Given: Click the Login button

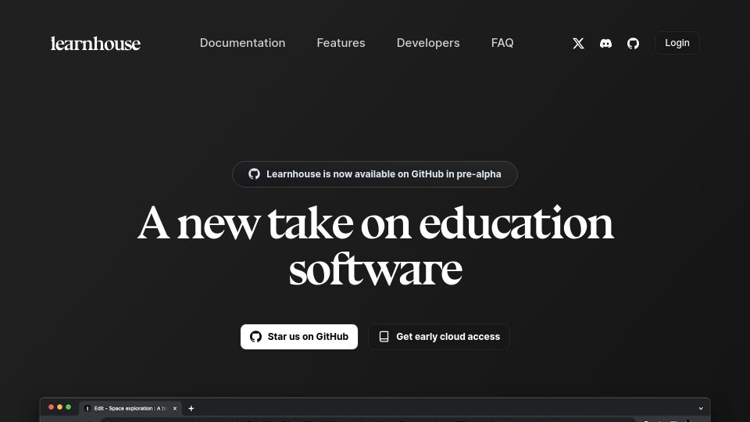Looking at the screenshot, I should tap(677, 43).
